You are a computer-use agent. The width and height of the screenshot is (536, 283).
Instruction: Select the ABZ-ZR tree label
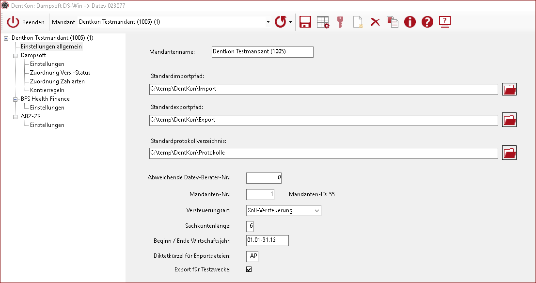[31, 116]
